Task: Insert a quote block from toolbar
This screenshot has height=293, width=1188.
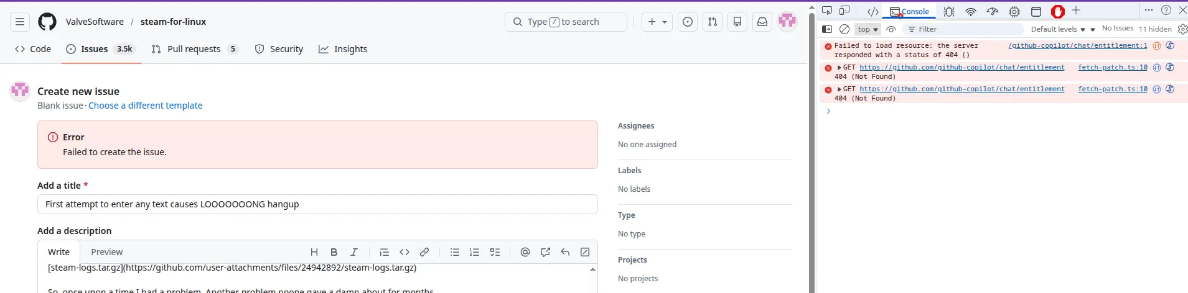Action: click(385, 252)
